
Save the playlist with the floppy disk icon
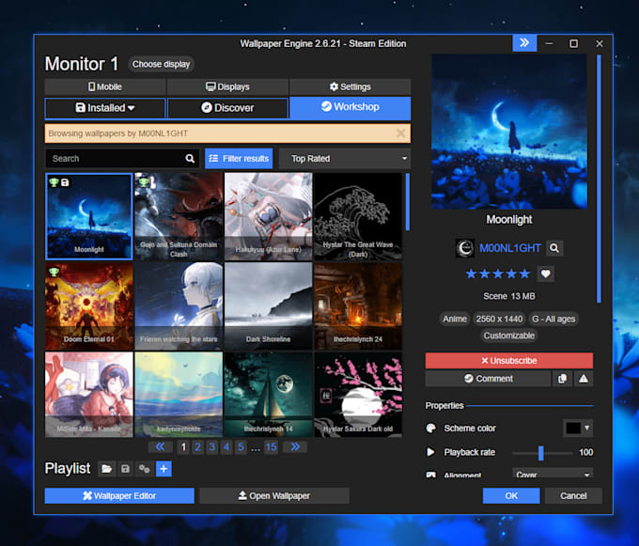click(x=126, y=469)
